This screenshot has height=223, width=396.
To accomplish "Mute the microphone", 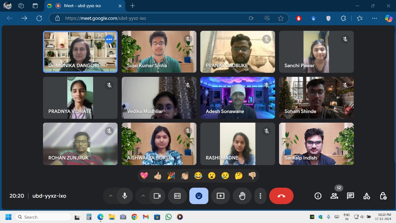I will pos(125,196).
